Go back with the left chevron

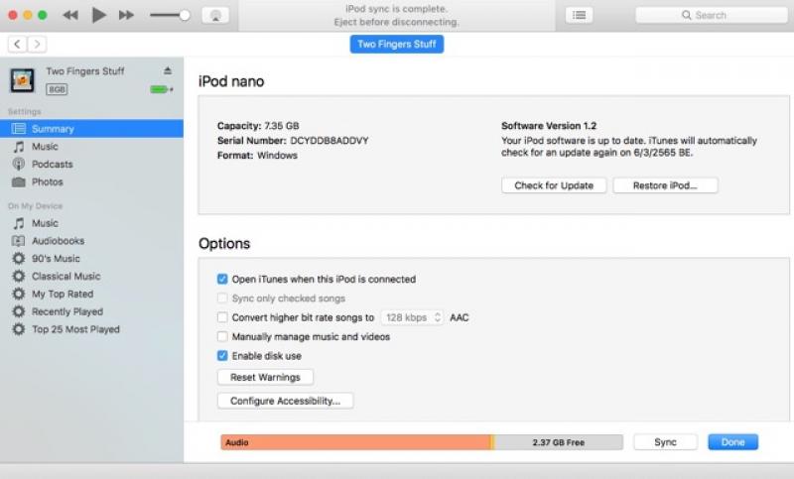click(x=17, y=44)
